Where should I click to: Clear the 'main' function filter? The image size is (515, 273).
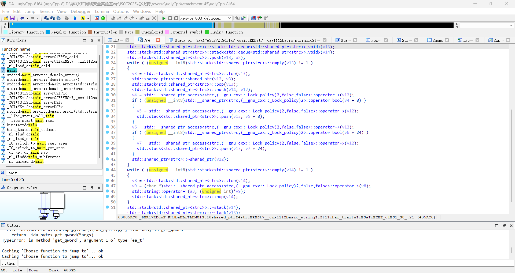pos(3,173)
